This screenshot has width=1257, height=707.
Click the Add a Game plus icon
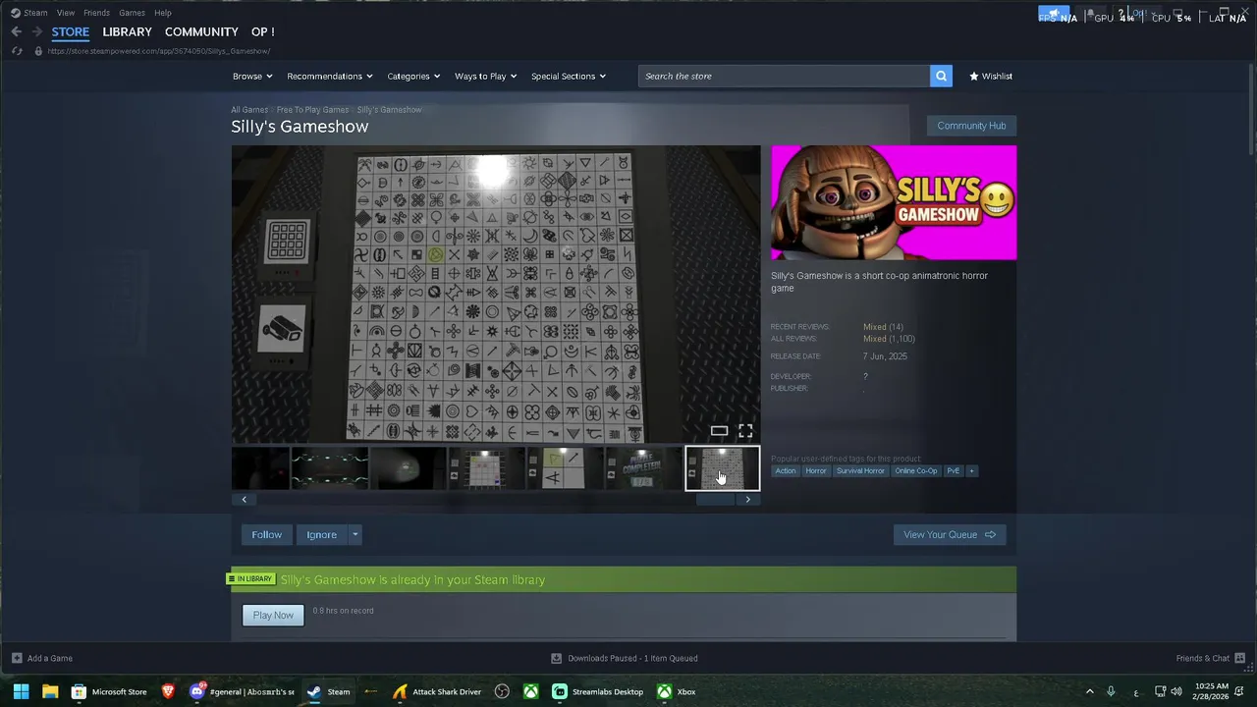[x=17, y=658]
